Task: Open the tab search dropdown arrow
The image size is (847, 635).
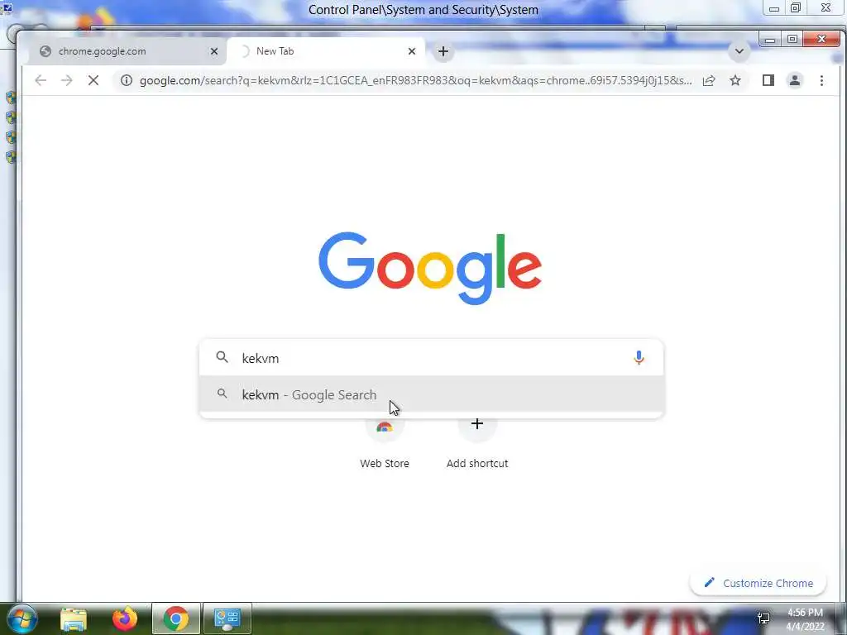Action: pyautogui.click(x=739, y=51)
